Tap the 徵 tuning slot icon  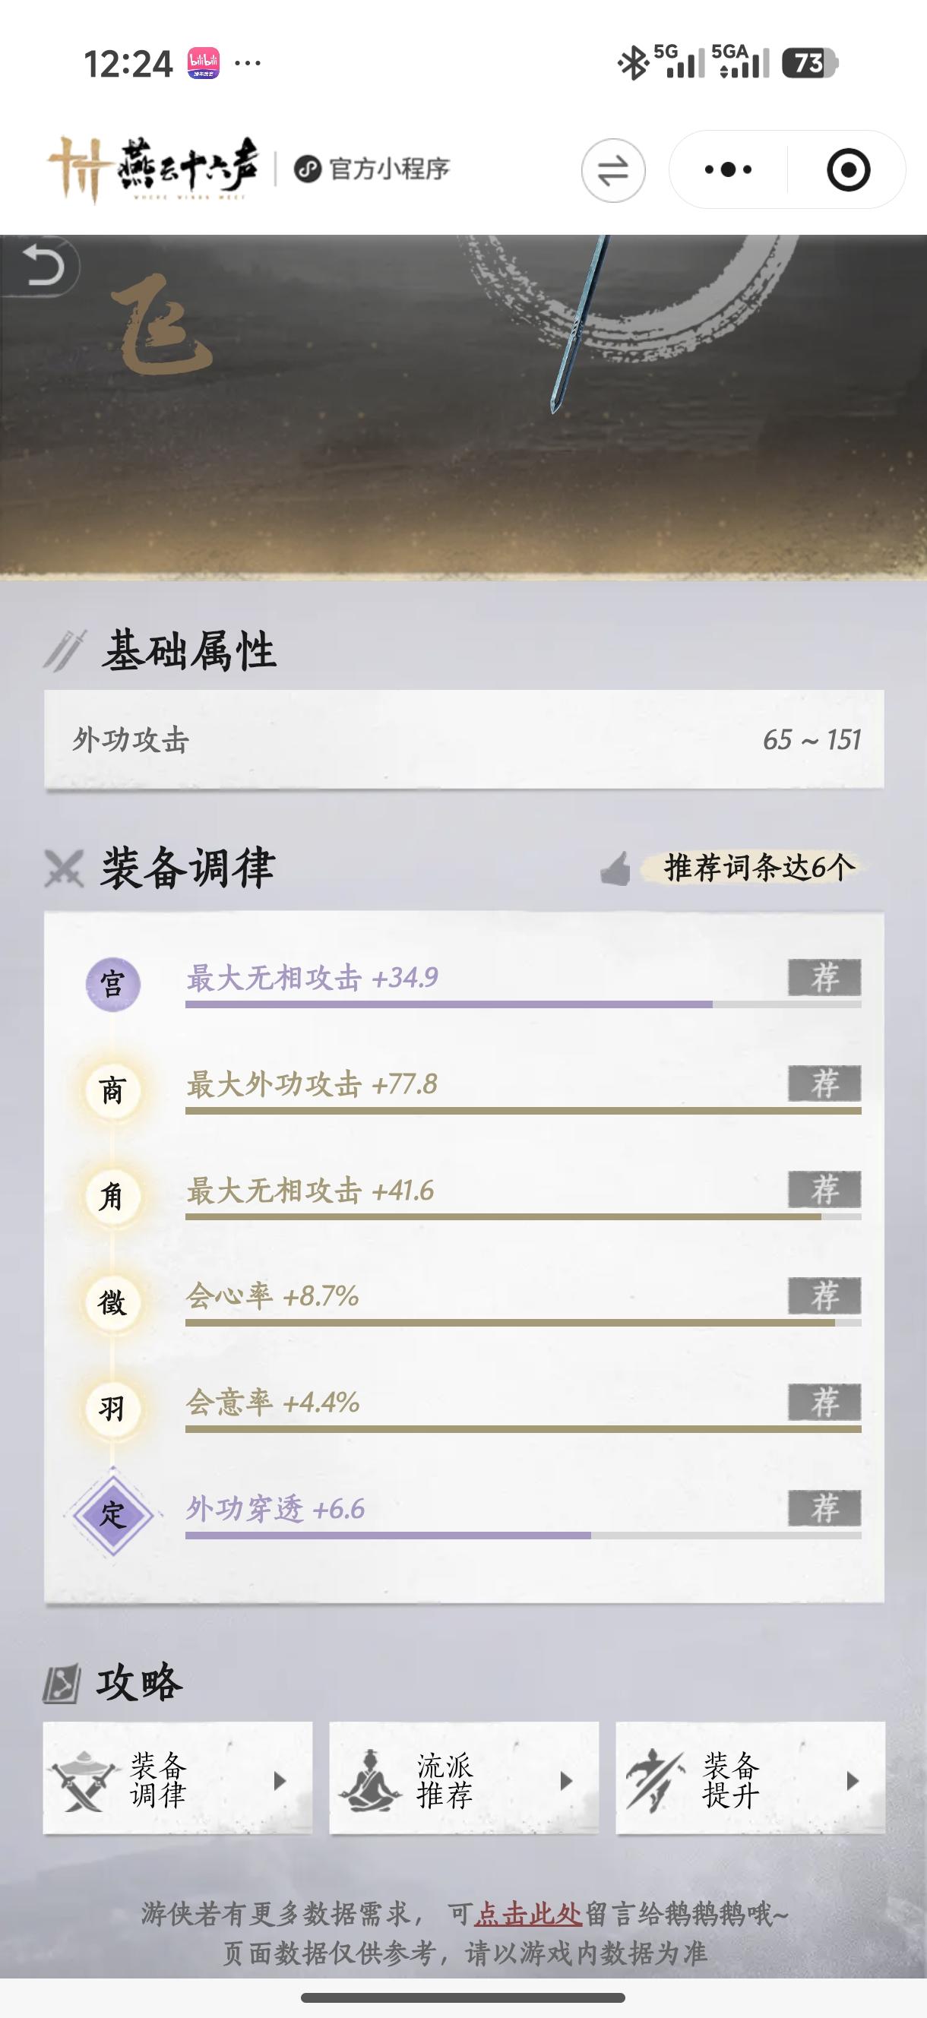click(112, 1303)
